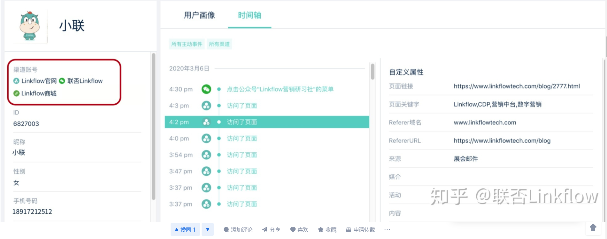
Task: Click the 收藏 star button
Action: point(327,230)
